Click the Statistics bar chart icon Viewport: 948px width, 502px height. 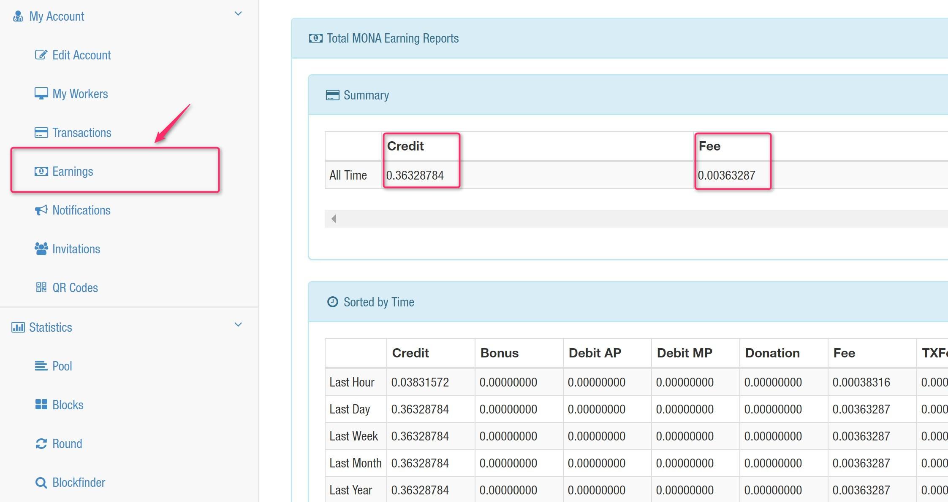[x=18, y=327]
